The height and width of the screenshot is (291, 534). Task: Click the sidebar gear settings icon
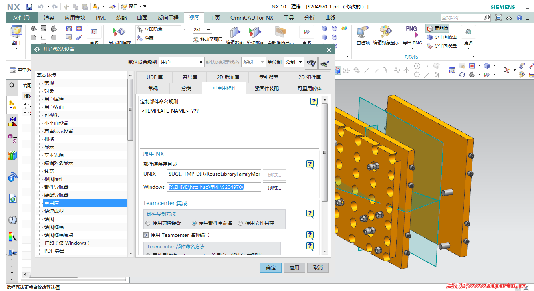(x=12, y=85)
